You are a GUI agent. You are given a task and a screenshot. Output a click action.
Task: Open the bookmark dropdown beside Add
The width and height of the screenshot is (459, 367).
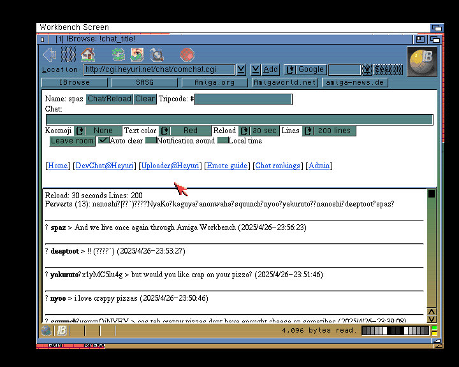(256, 69)
